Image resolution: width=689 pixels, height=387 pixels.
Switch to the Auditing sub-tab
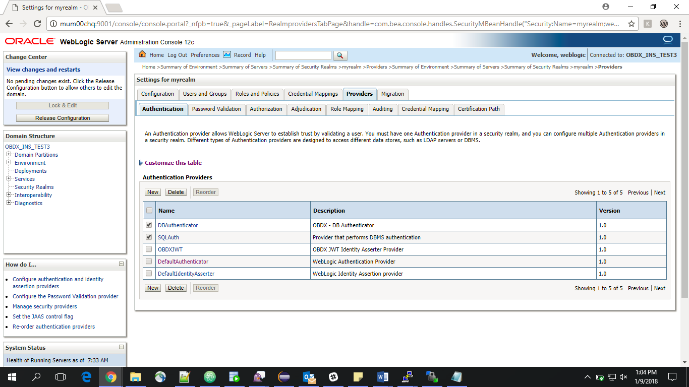pyautogui.click(x=382, y=109)
